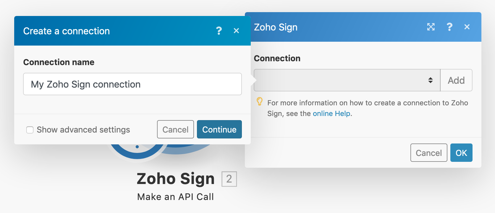Open the online Help link
The image size is (495, 213).
pos(331,114)
